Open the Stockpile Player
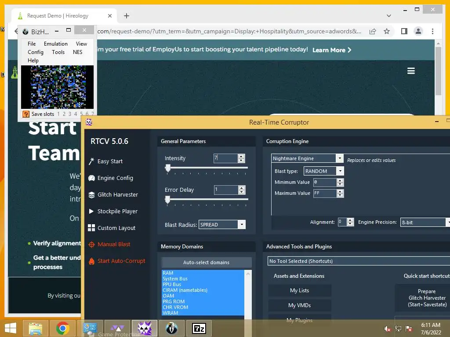The width and height of the screenshot is (450, 337). tap(113, 211)
